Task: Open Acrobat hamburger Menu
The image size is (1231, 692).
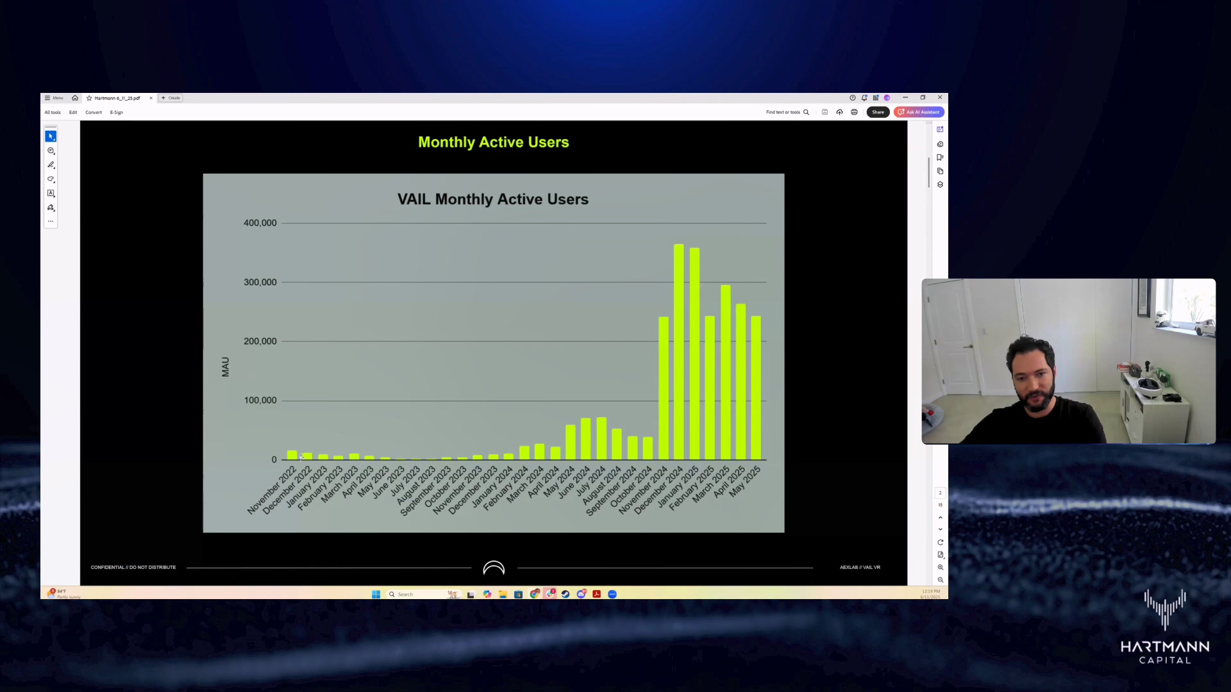Action: (x=54, y=98)
